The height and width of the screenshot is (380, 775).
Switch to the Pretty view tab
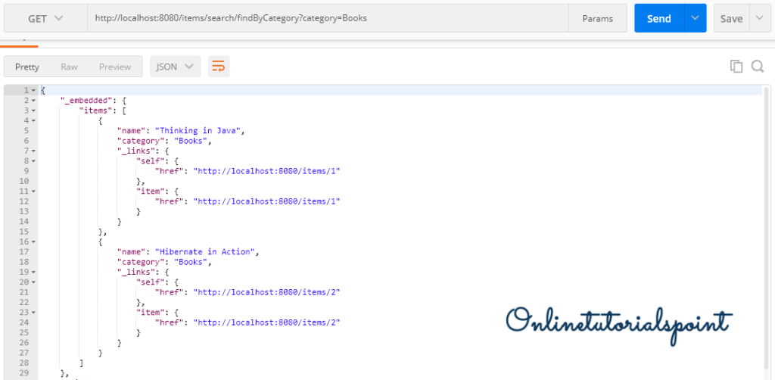click(x=27, y=67)
